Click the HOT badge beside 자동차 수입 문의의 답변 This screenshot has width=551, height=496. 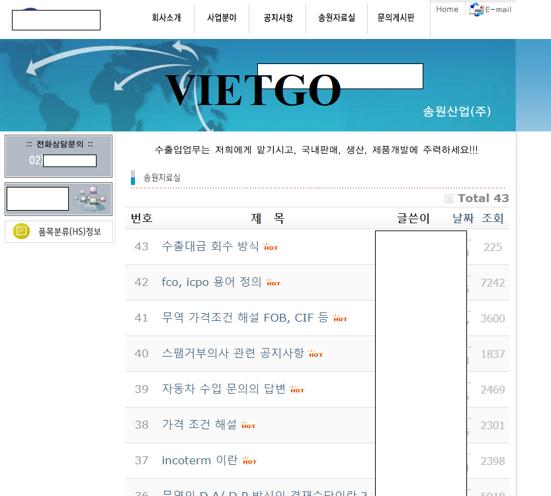[x=297, y=390]
